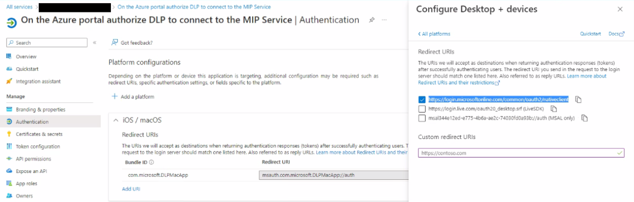Check the login.live.com LiveSDK checkbox

point(422,109)
